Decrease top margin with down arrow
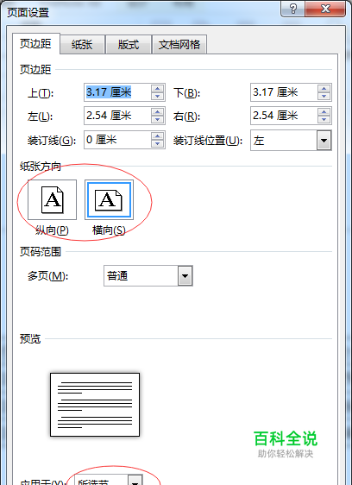Screen dimensions: 352x485 (157, 96)
